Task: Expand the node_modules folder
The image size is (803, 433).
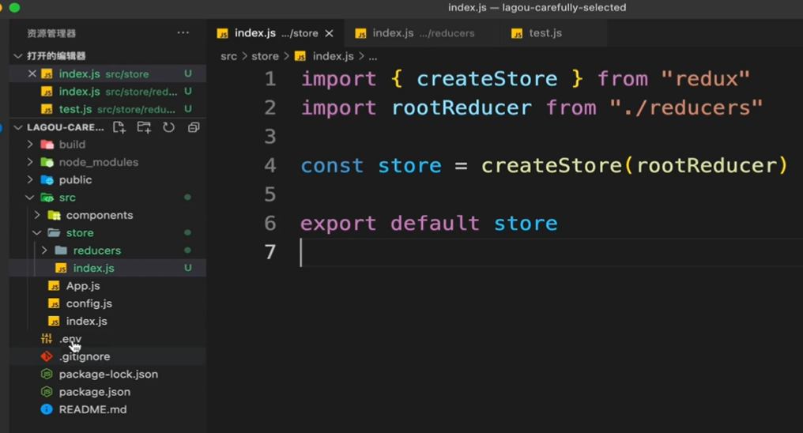Action: (30, 162)
